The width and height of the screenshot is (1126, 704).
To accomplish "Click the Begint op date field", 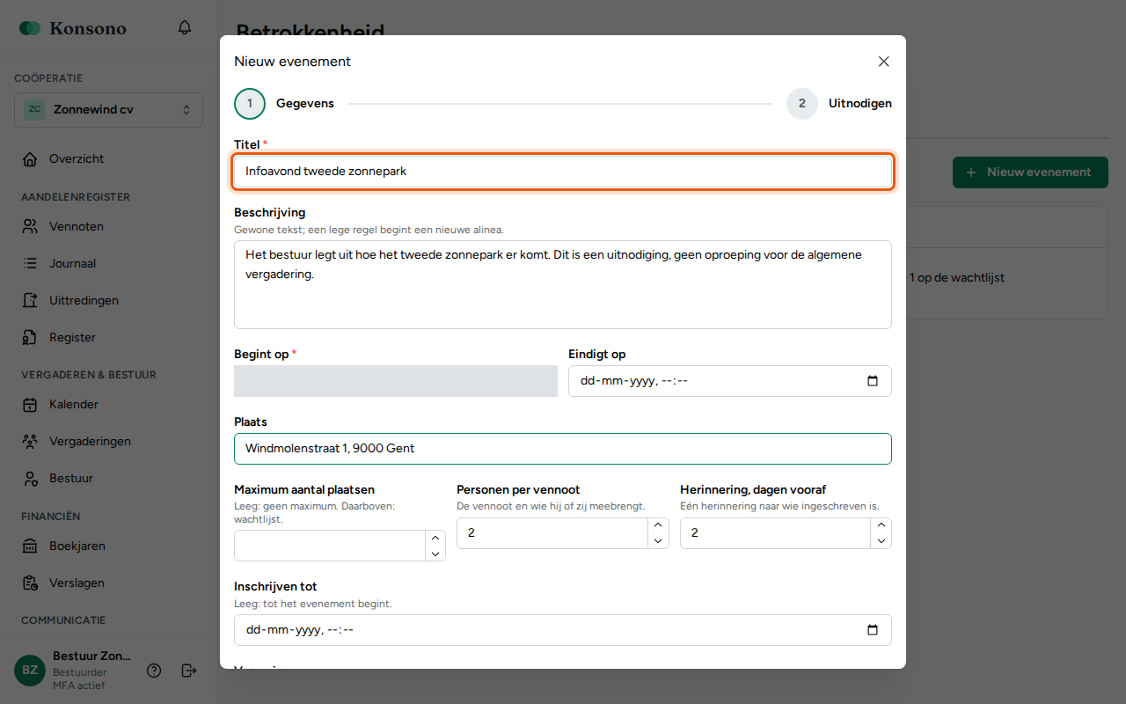I will click(396, 381).
